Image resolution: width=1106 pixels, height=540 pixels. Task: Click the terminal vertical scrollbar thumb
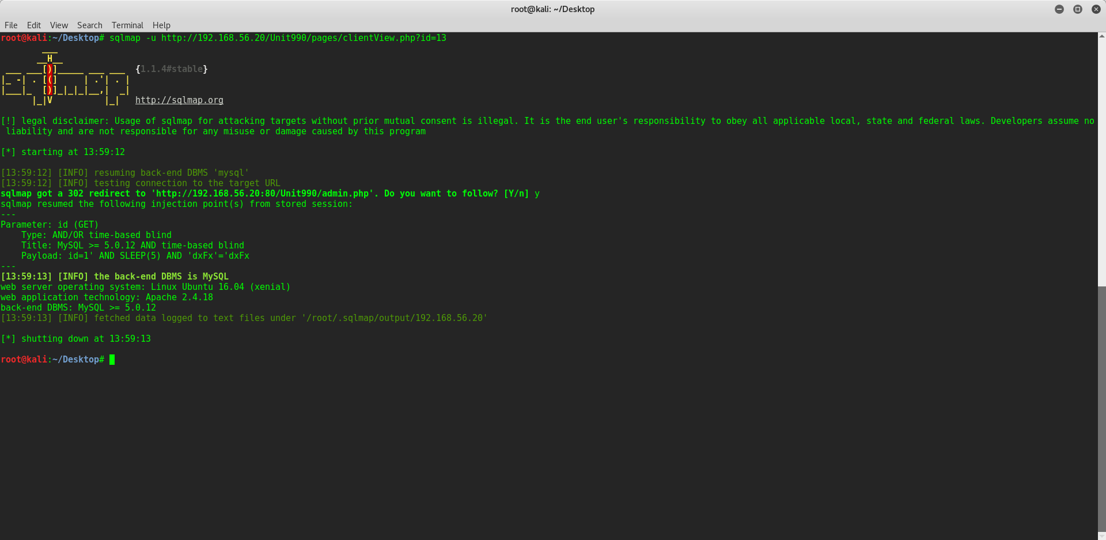pyautogui.click(x=1102, y=409)
